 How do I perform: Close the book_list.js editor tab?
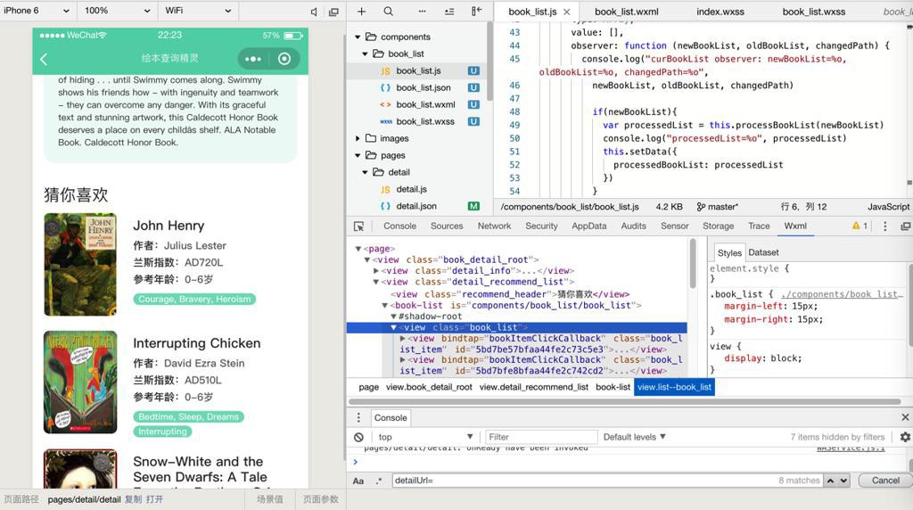(x=566, y=12)
